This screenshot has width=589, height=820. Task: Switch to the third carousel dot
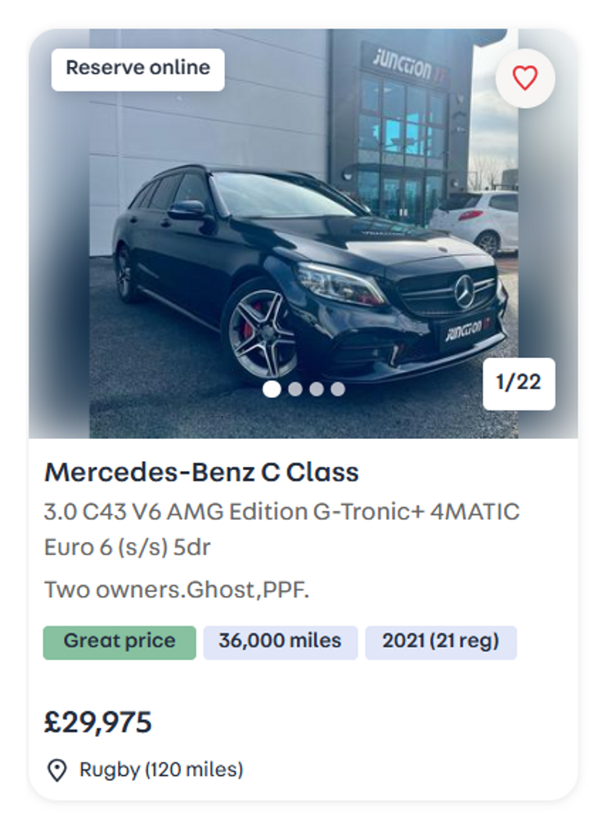pos(317,389)
